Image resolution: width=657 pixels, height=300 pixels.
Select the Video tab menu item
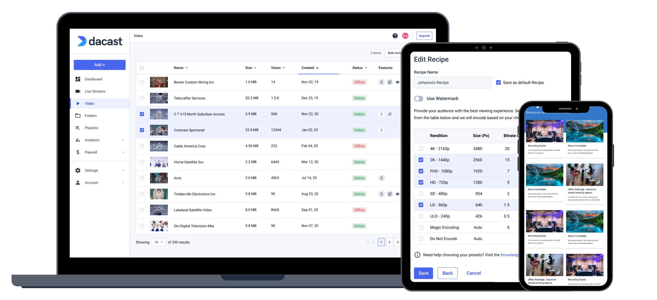89,103
